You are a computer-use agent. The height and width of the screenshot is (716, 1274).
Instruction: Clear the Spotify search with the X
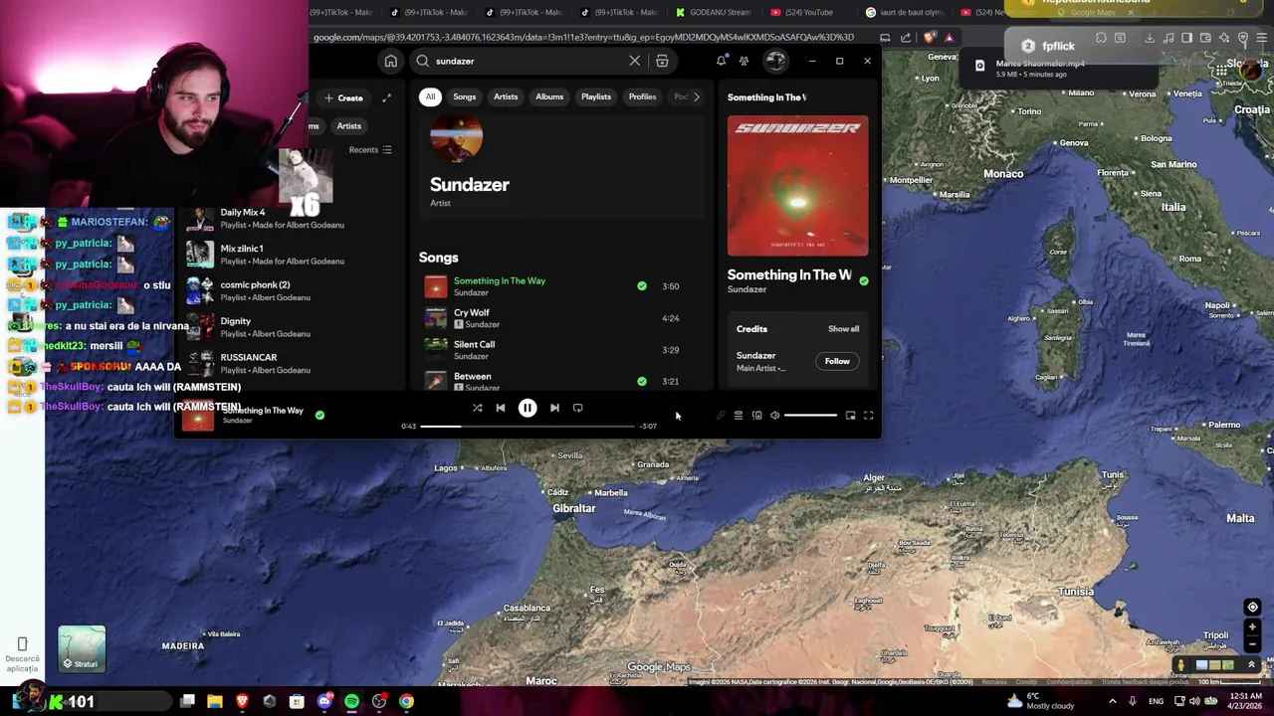[635, 62]
